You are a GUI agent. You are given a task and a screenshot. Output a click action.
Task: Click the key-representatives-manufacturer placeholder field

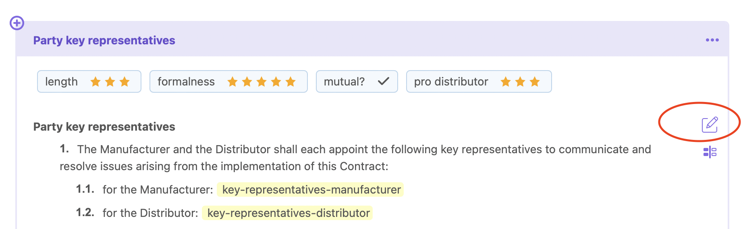click(311, 189)
